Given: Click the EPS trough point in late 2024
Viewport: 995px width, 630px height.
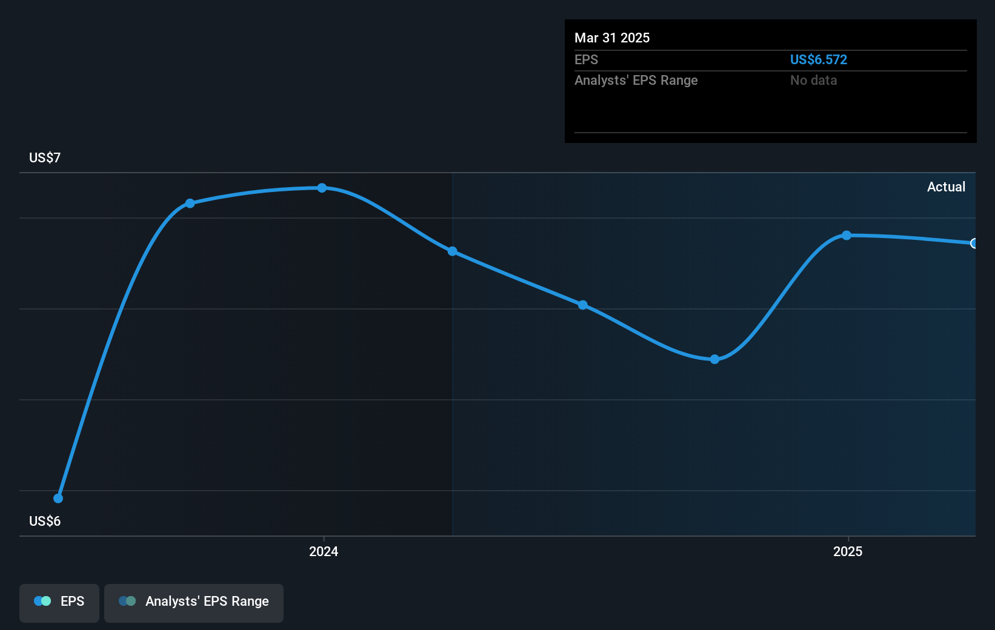Looking at the screenshot, I should (714, 359).
